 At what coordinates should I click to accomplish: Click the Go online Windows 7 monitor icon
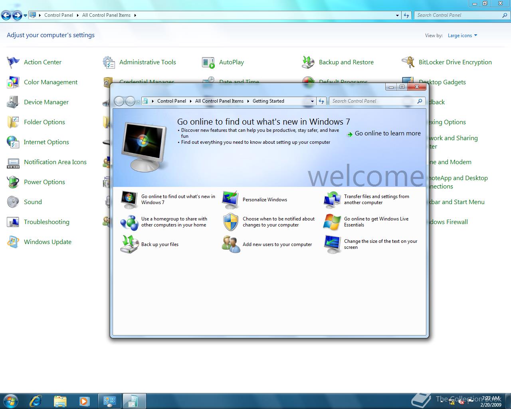(129, 200)
